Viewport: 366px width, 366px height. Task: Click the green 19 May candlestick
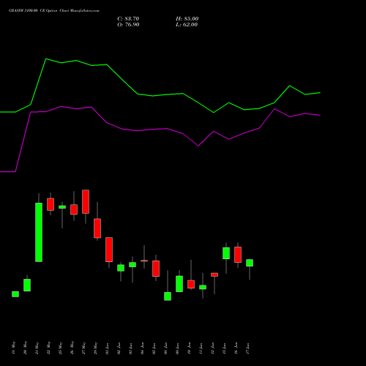tap(15, 294)
